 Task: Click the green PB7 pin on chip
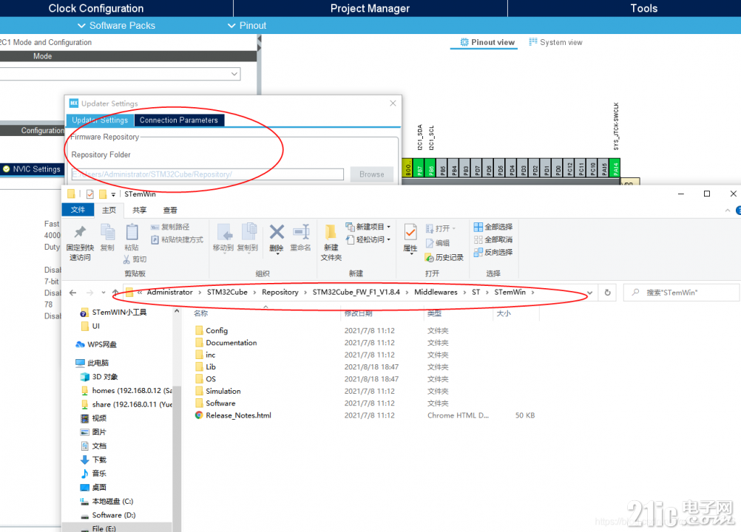tap(419, 168)
